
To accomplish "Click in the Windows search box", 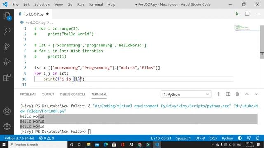I will click(38, 145).
